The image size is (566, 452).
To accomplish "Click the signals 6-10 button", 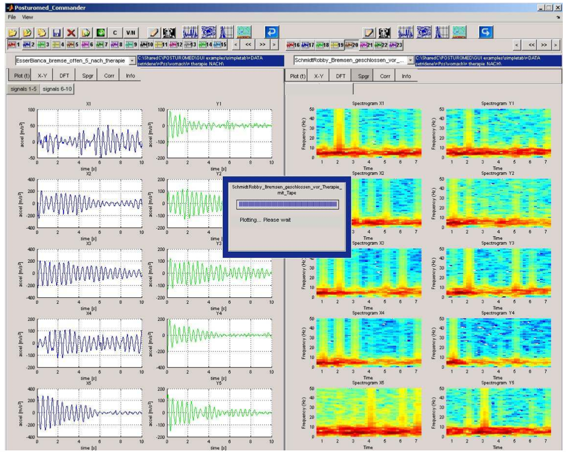I will [x=58, y=89].
